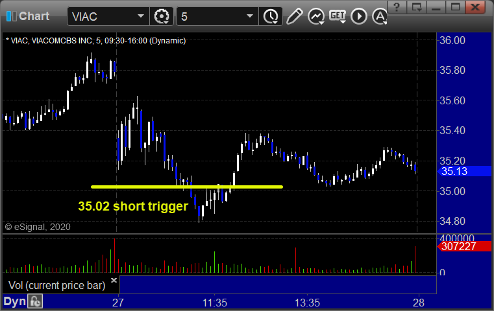Click the GET data icon
The height and width of the screenshot is (311, 494).
[x=338, y=16]
